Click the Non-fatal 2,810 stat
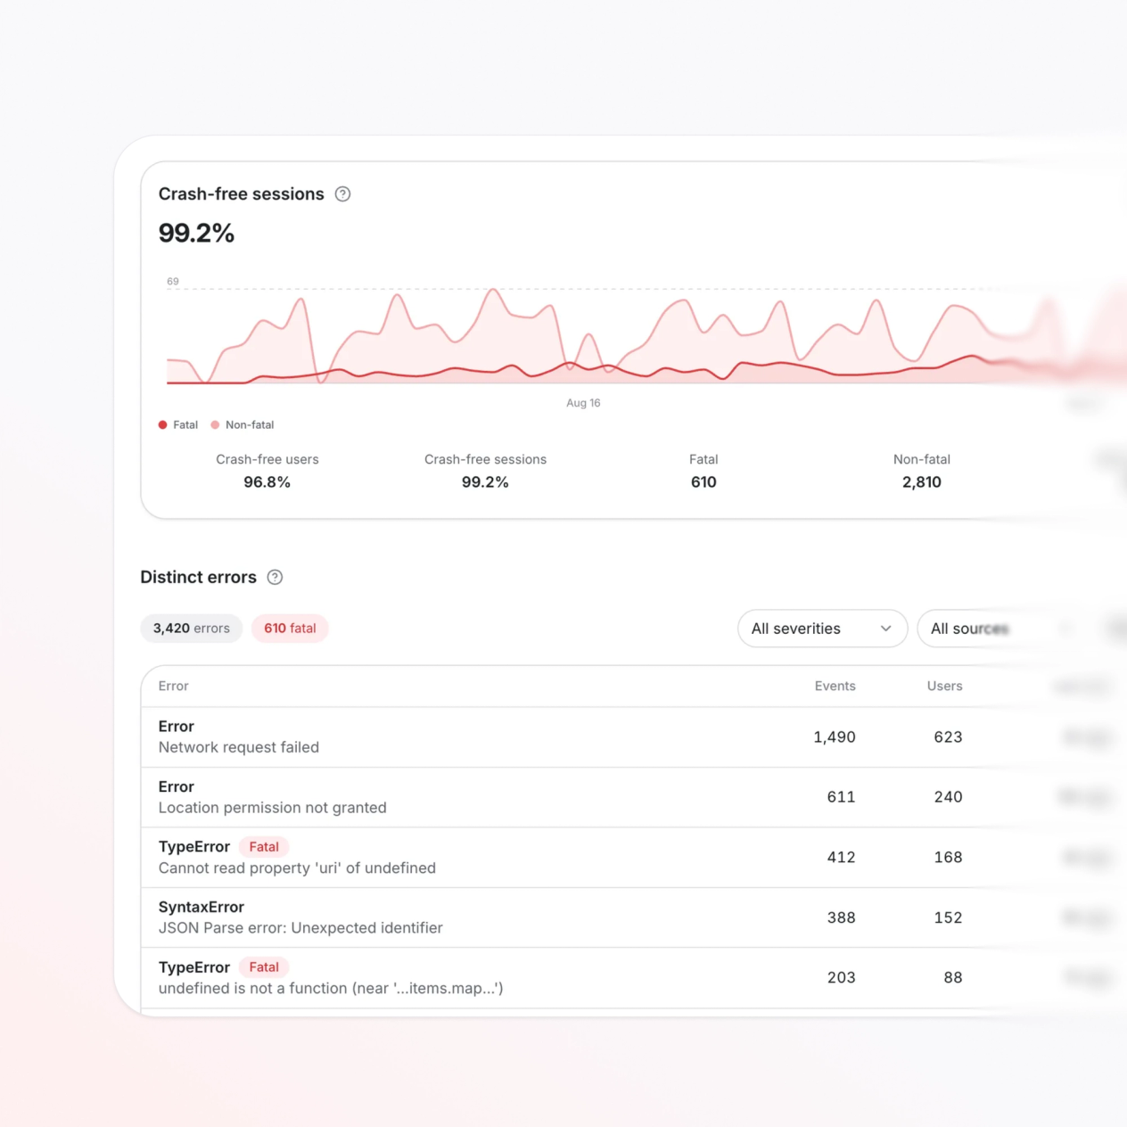Screen dimensions: 1127x1127 pos(922,471)
